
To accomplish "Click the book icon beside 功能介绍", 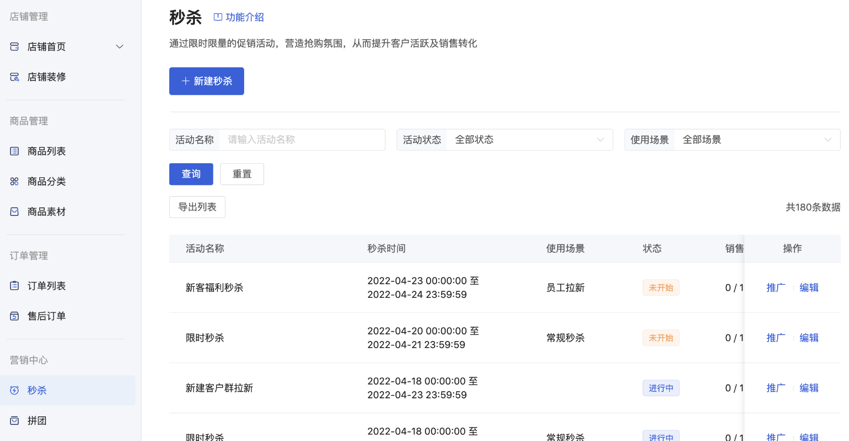I will click(218, 17).
